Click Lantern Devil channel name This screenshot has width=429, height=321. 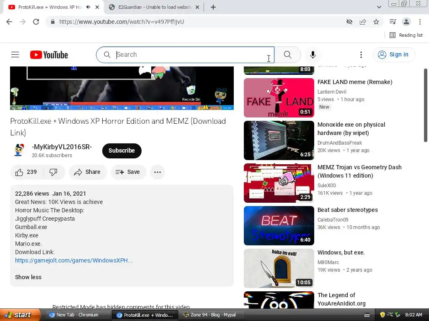[x=332, y=92]
